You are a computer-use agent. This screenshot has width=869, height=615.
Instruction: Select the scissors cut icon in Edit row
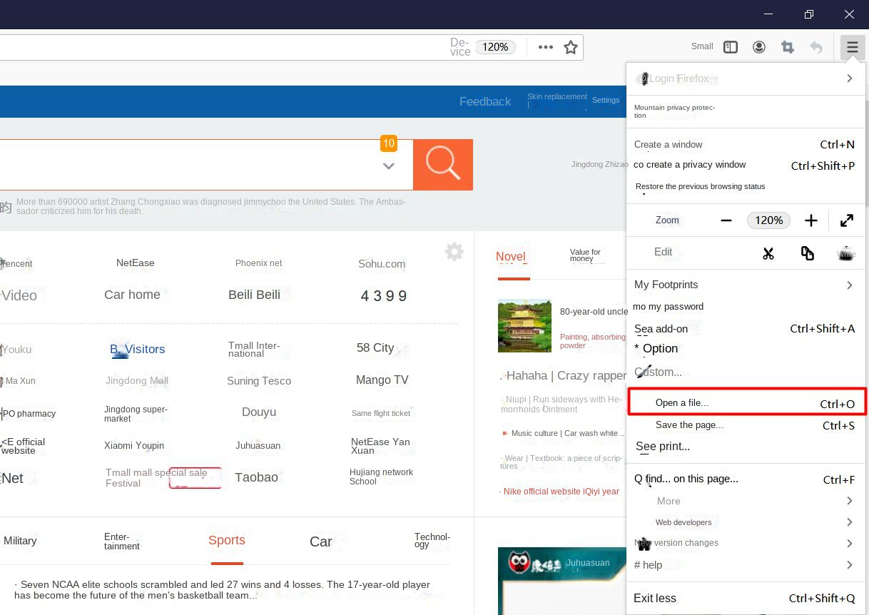768,253
